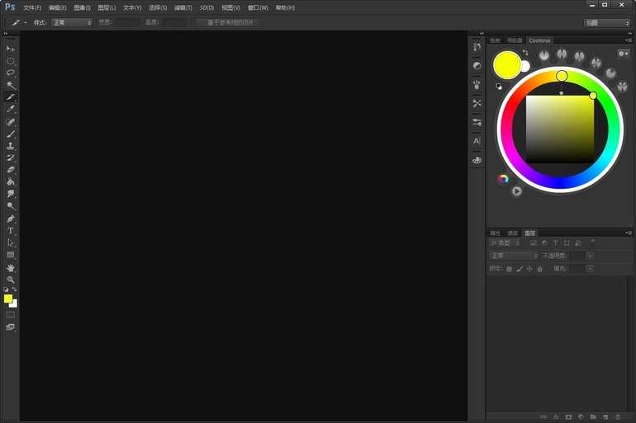Viewport: 636px width, 423px height.
Task: Open the 窗口(W) menu
Action: 258,7
